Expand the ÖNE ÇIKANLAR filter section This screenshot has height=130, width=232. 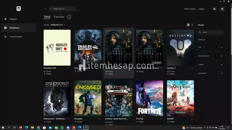click(x=210, y=56)
